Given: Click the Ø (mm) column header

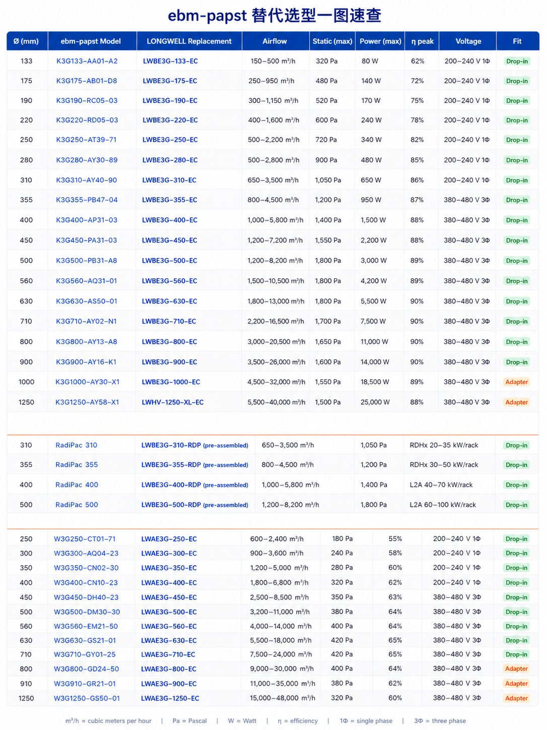Looking at the screenshot, I should (26, 41).
